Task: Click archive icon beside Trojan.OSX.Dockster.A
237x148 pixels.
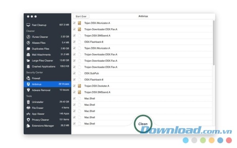Action: pyautogui.click(x=79, y=86)
